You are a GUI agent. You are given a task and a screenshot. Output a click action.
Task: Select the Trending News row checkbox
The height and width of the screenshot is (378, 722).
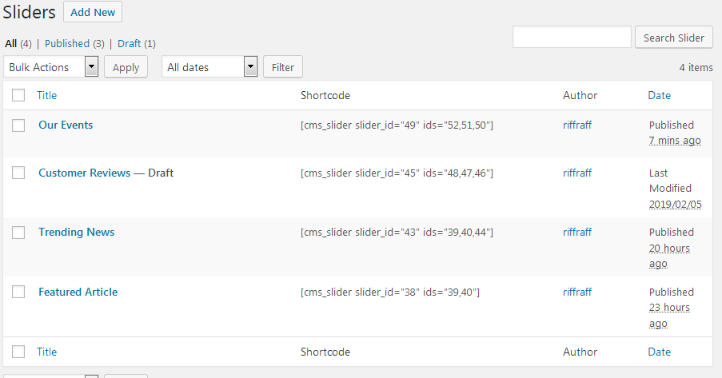[x=19, y=233]
